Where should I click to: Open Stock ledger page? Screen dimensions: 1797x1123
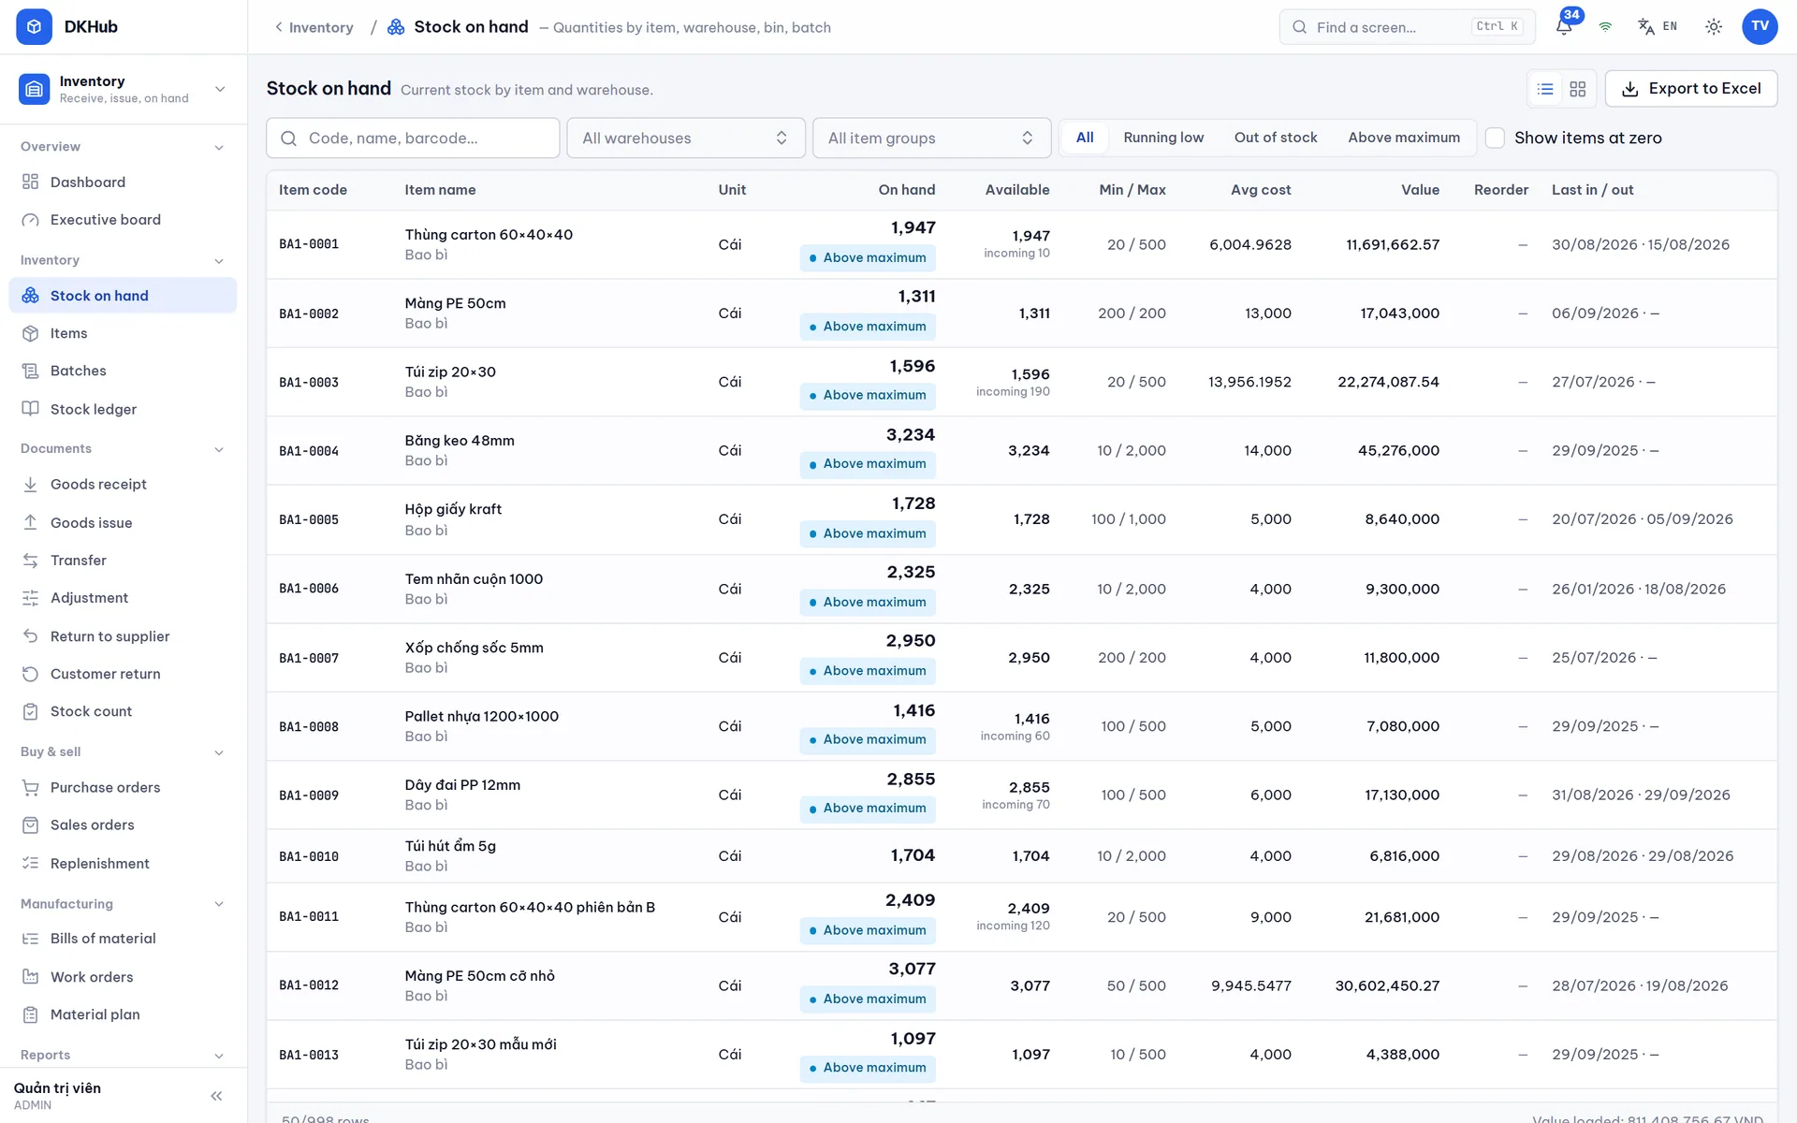(123, 409)
